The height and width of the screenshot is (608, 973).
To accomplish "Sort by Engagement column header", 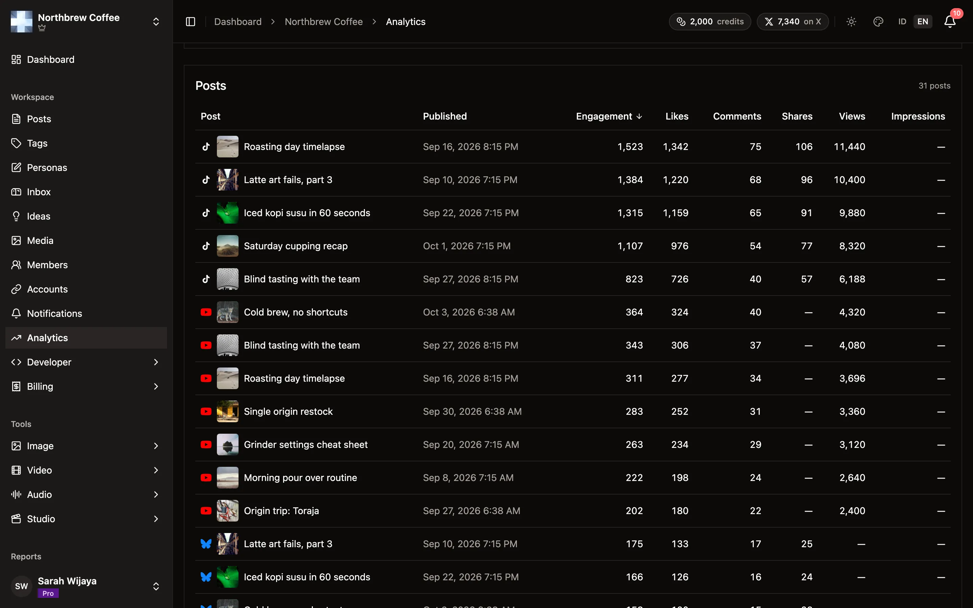I will (609, 116).
